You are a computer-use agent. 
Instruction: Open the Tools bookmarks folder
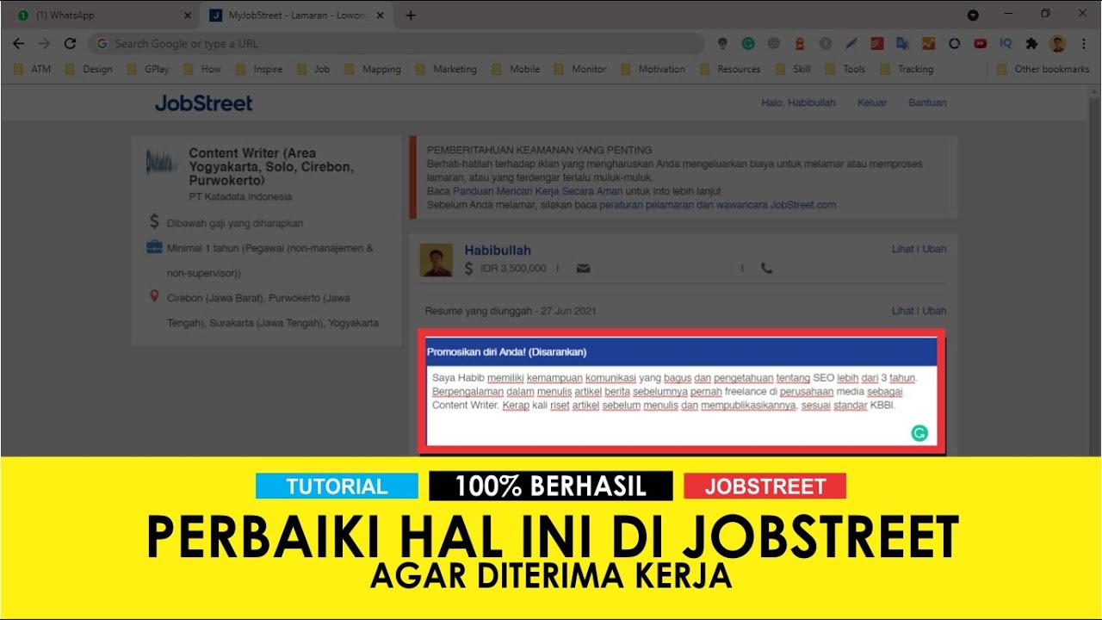(845, 69)
